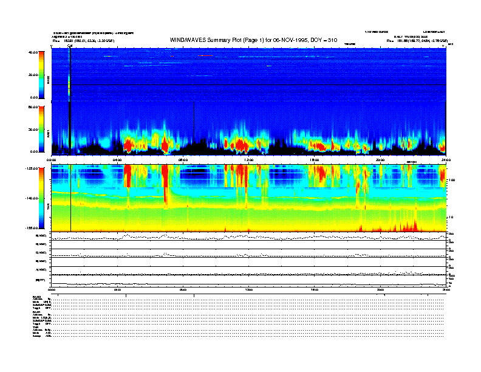This screenshot has height=372, width=481.
Task: Click the 10 label on TNR right axis
Action: pos(451,218)
